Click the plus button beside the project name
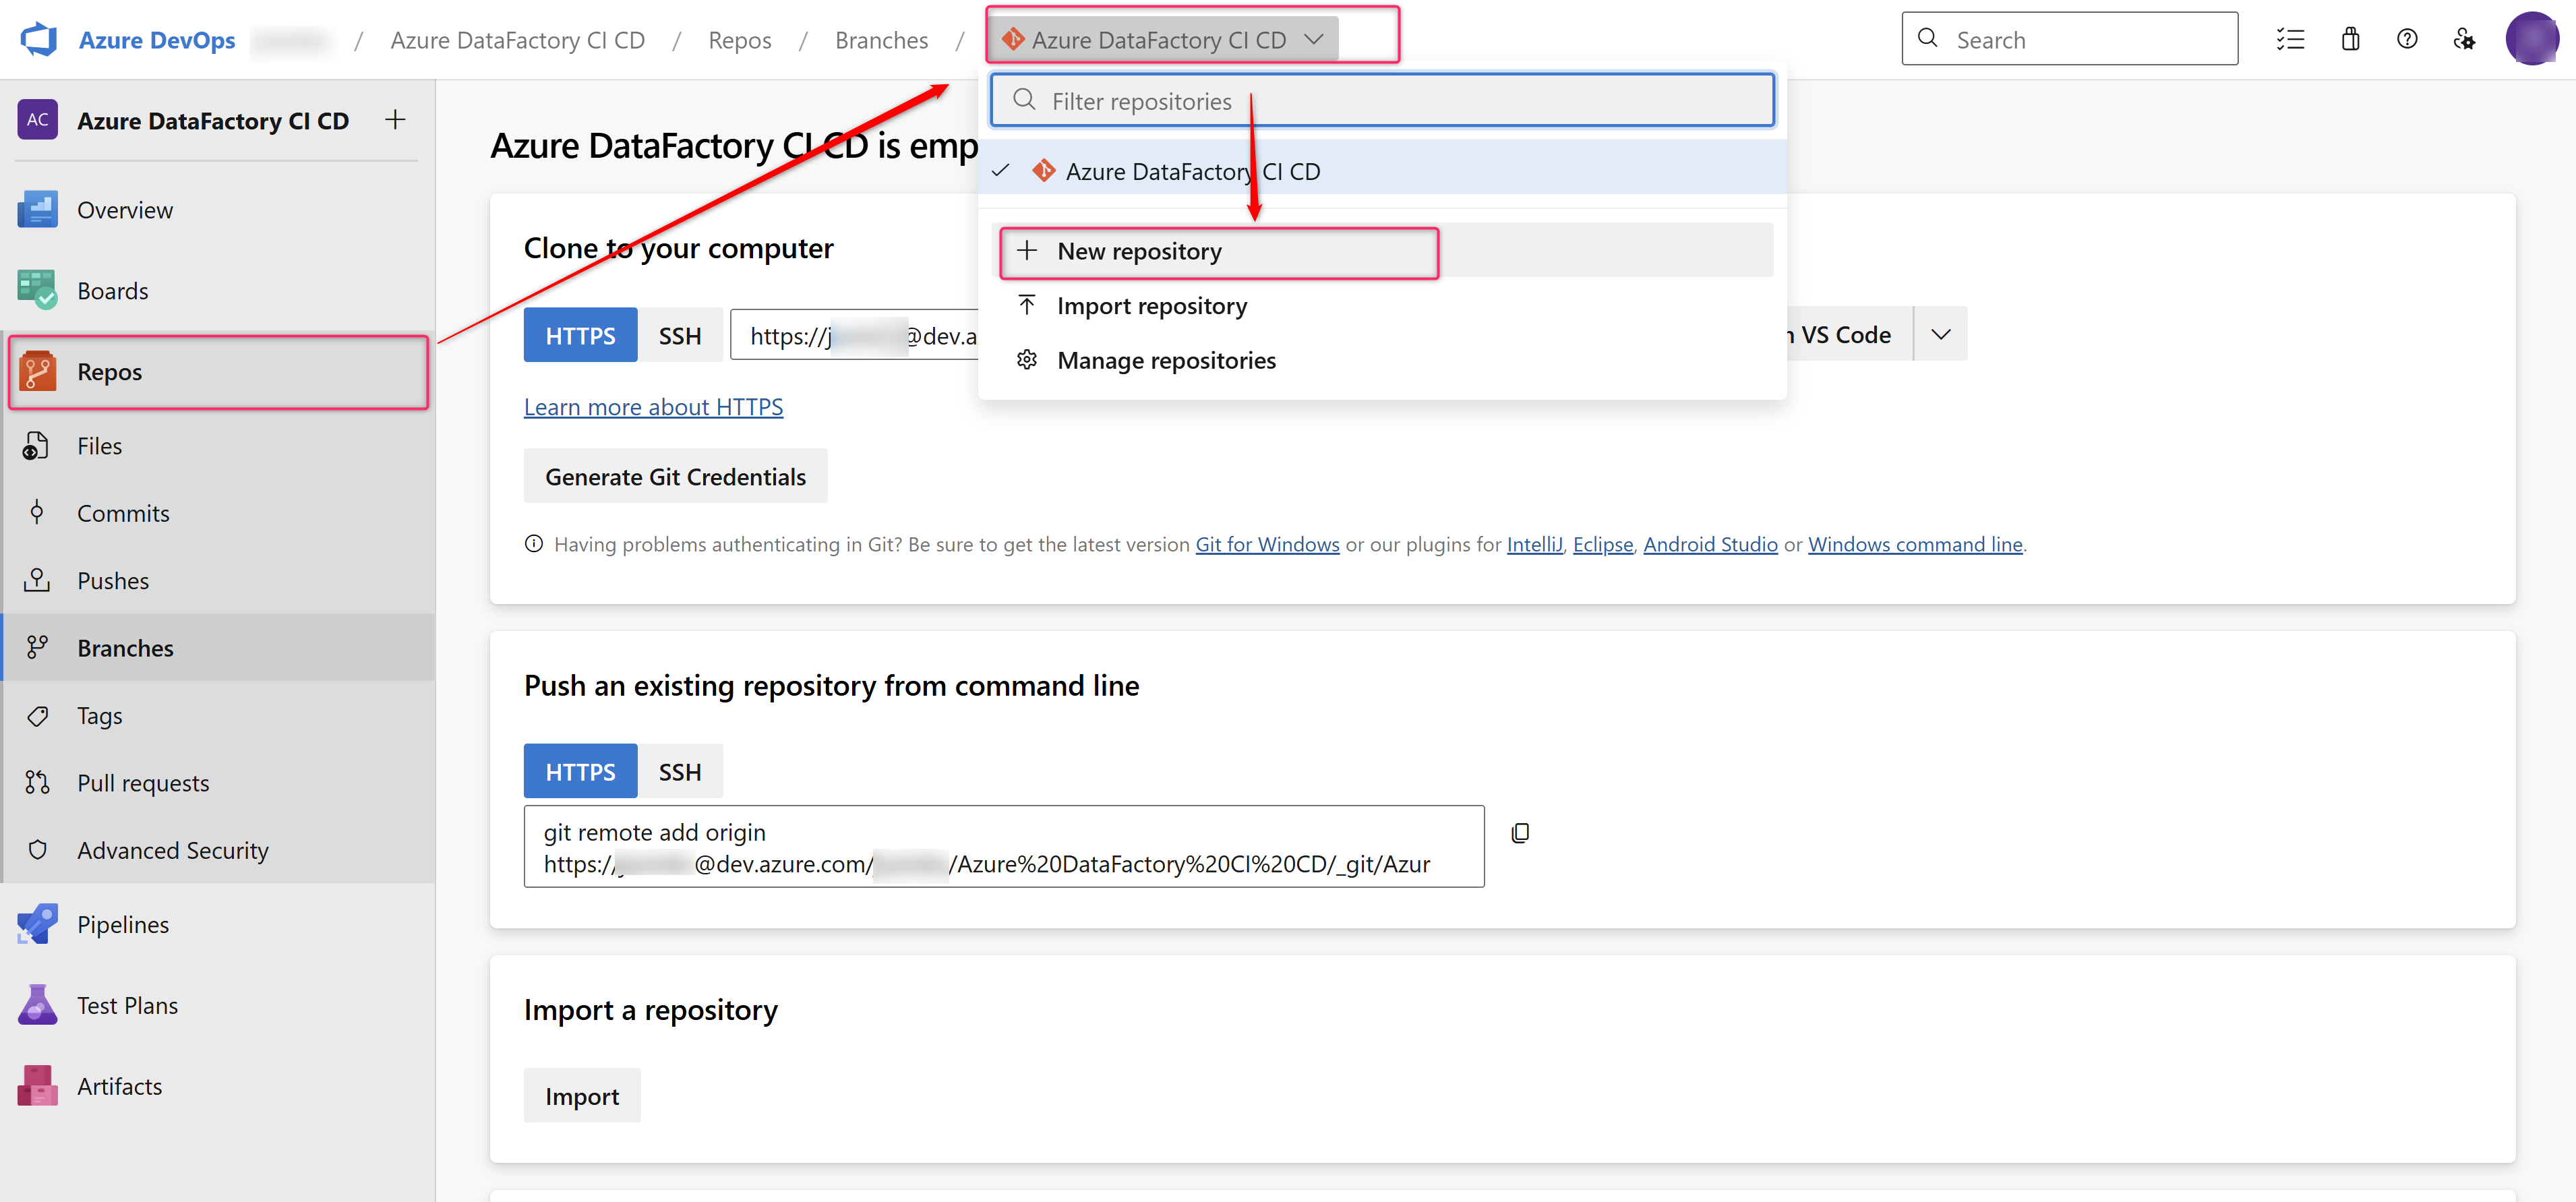Viewport: 2576px width, 1202px height. (x=395, y=120)
